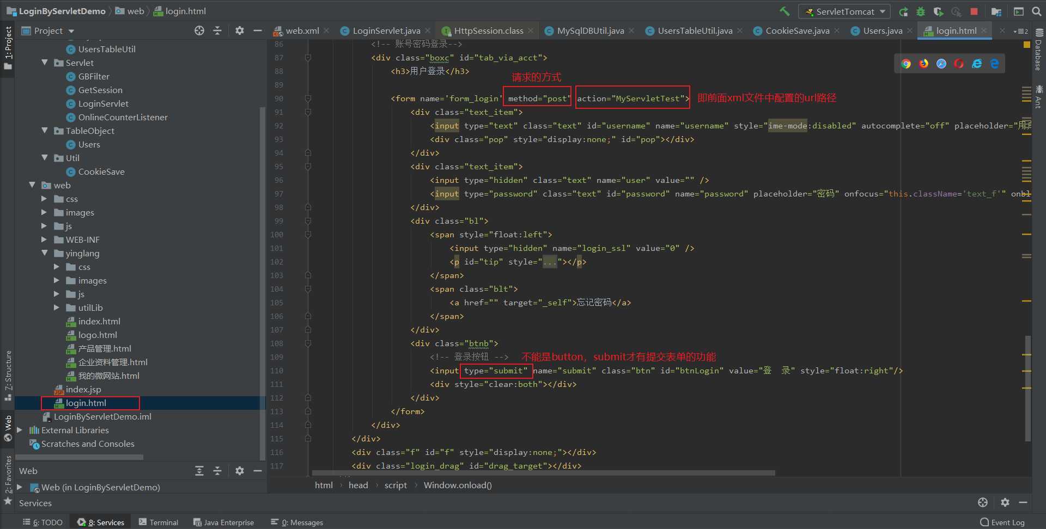Image resolution: width=1046 pixels, height=529 pixels.
Task: Open Search Everywhere magnifier icon
Action: coord(1036,11)
